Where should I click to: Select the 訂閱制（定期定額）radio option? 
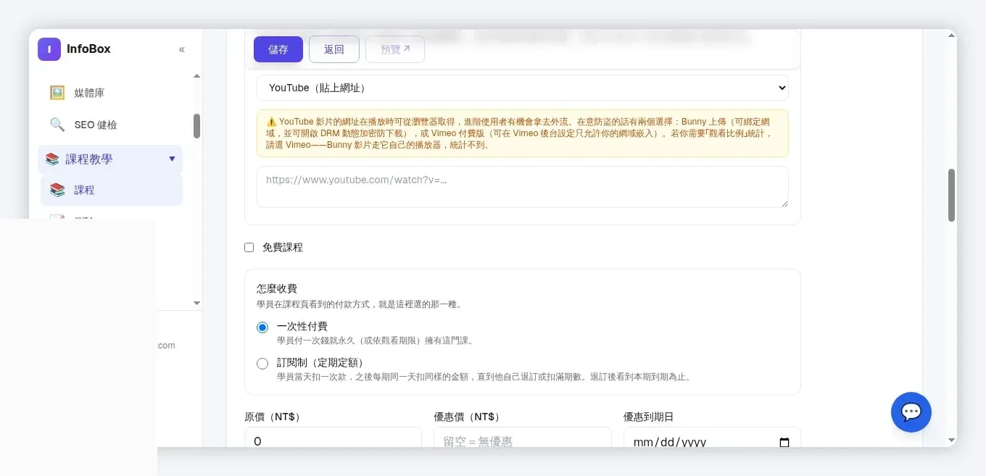(262, 363)
